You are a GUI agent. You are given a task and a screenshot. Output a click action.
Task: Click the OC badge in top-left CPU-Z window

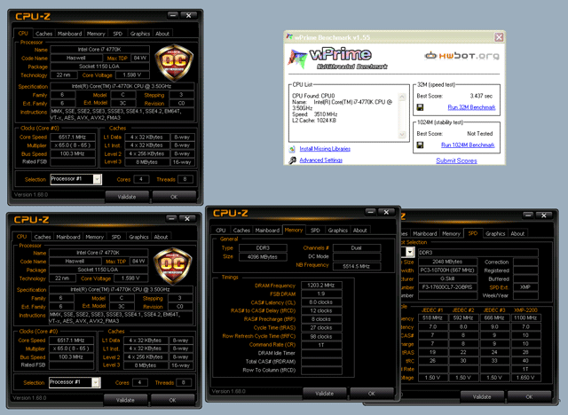[x=174, y=63]
